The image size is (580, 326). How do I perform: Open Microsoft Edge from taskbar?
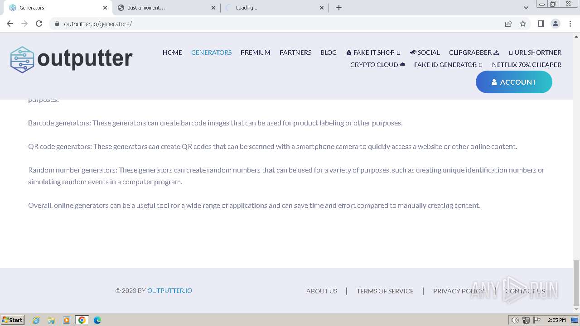[97, 320]
